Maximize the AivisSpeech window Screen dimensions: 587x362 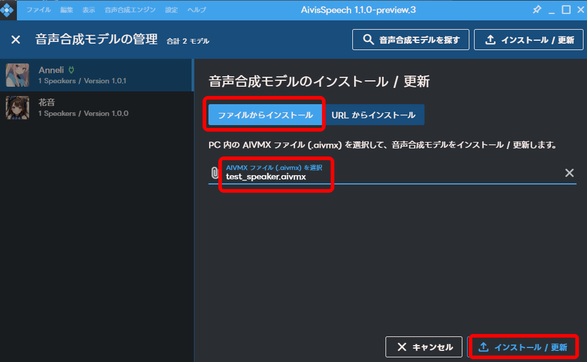click(567, 10)
